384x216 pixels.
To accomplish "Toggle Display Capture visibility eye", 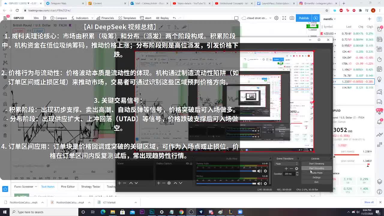I will click(x=187, y=163).
